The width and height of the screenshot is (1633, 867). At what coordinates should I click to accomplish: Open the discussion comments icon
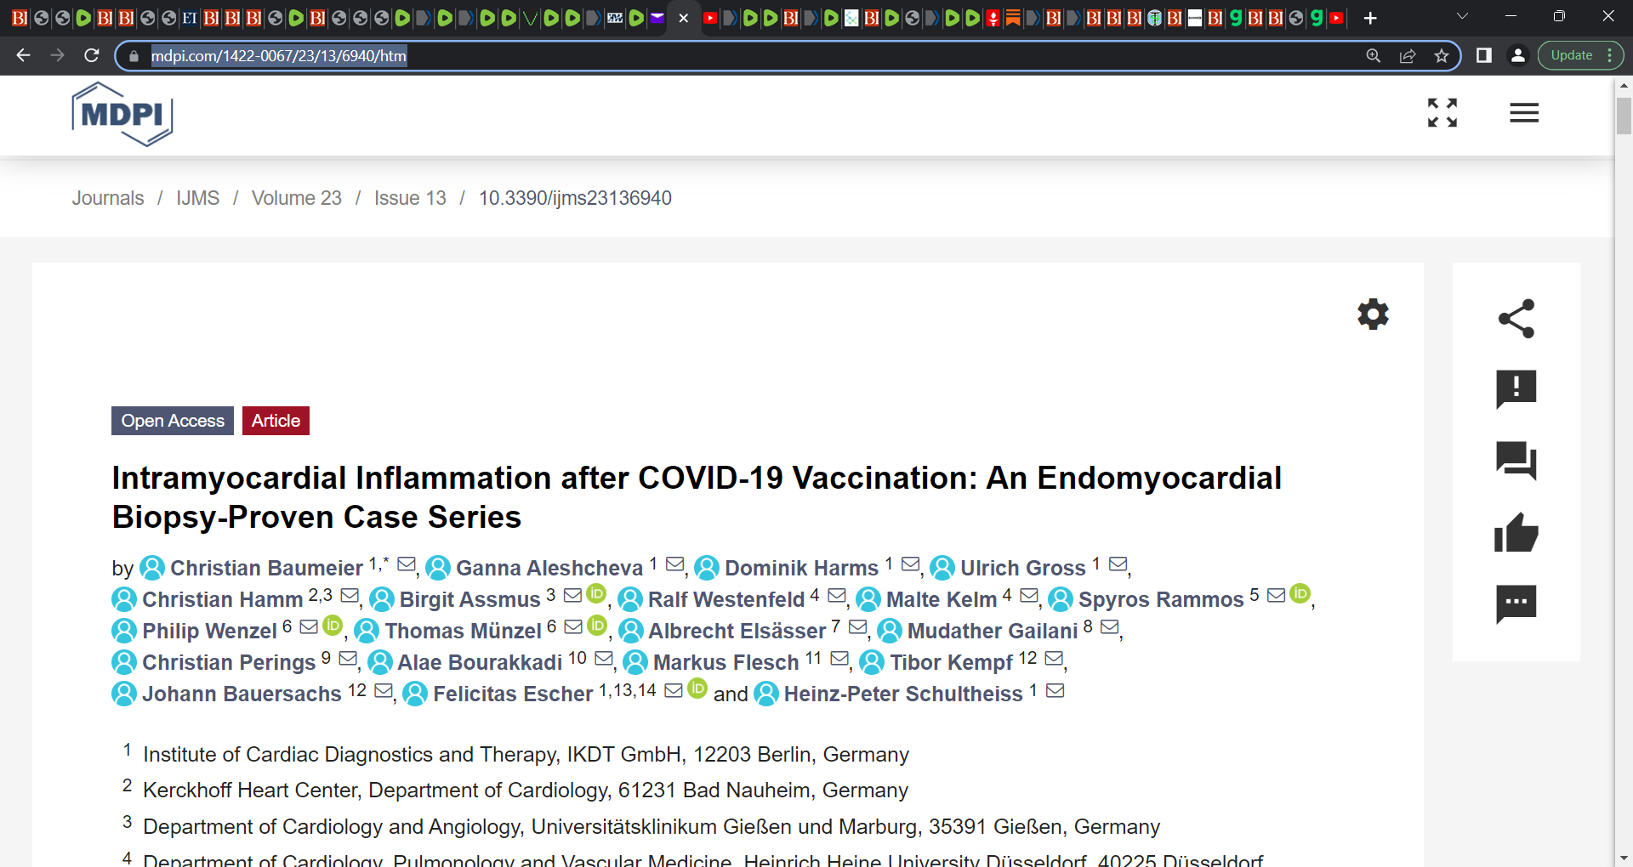(x=1516, y=461)
